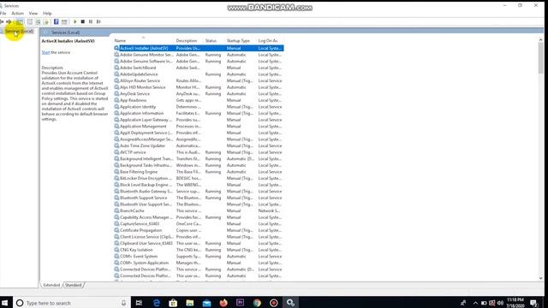548x308 pixels.
Task: Toggle the Show/Hide Console Tree icon
Action: pyautogui.click(x=20, y=21)
